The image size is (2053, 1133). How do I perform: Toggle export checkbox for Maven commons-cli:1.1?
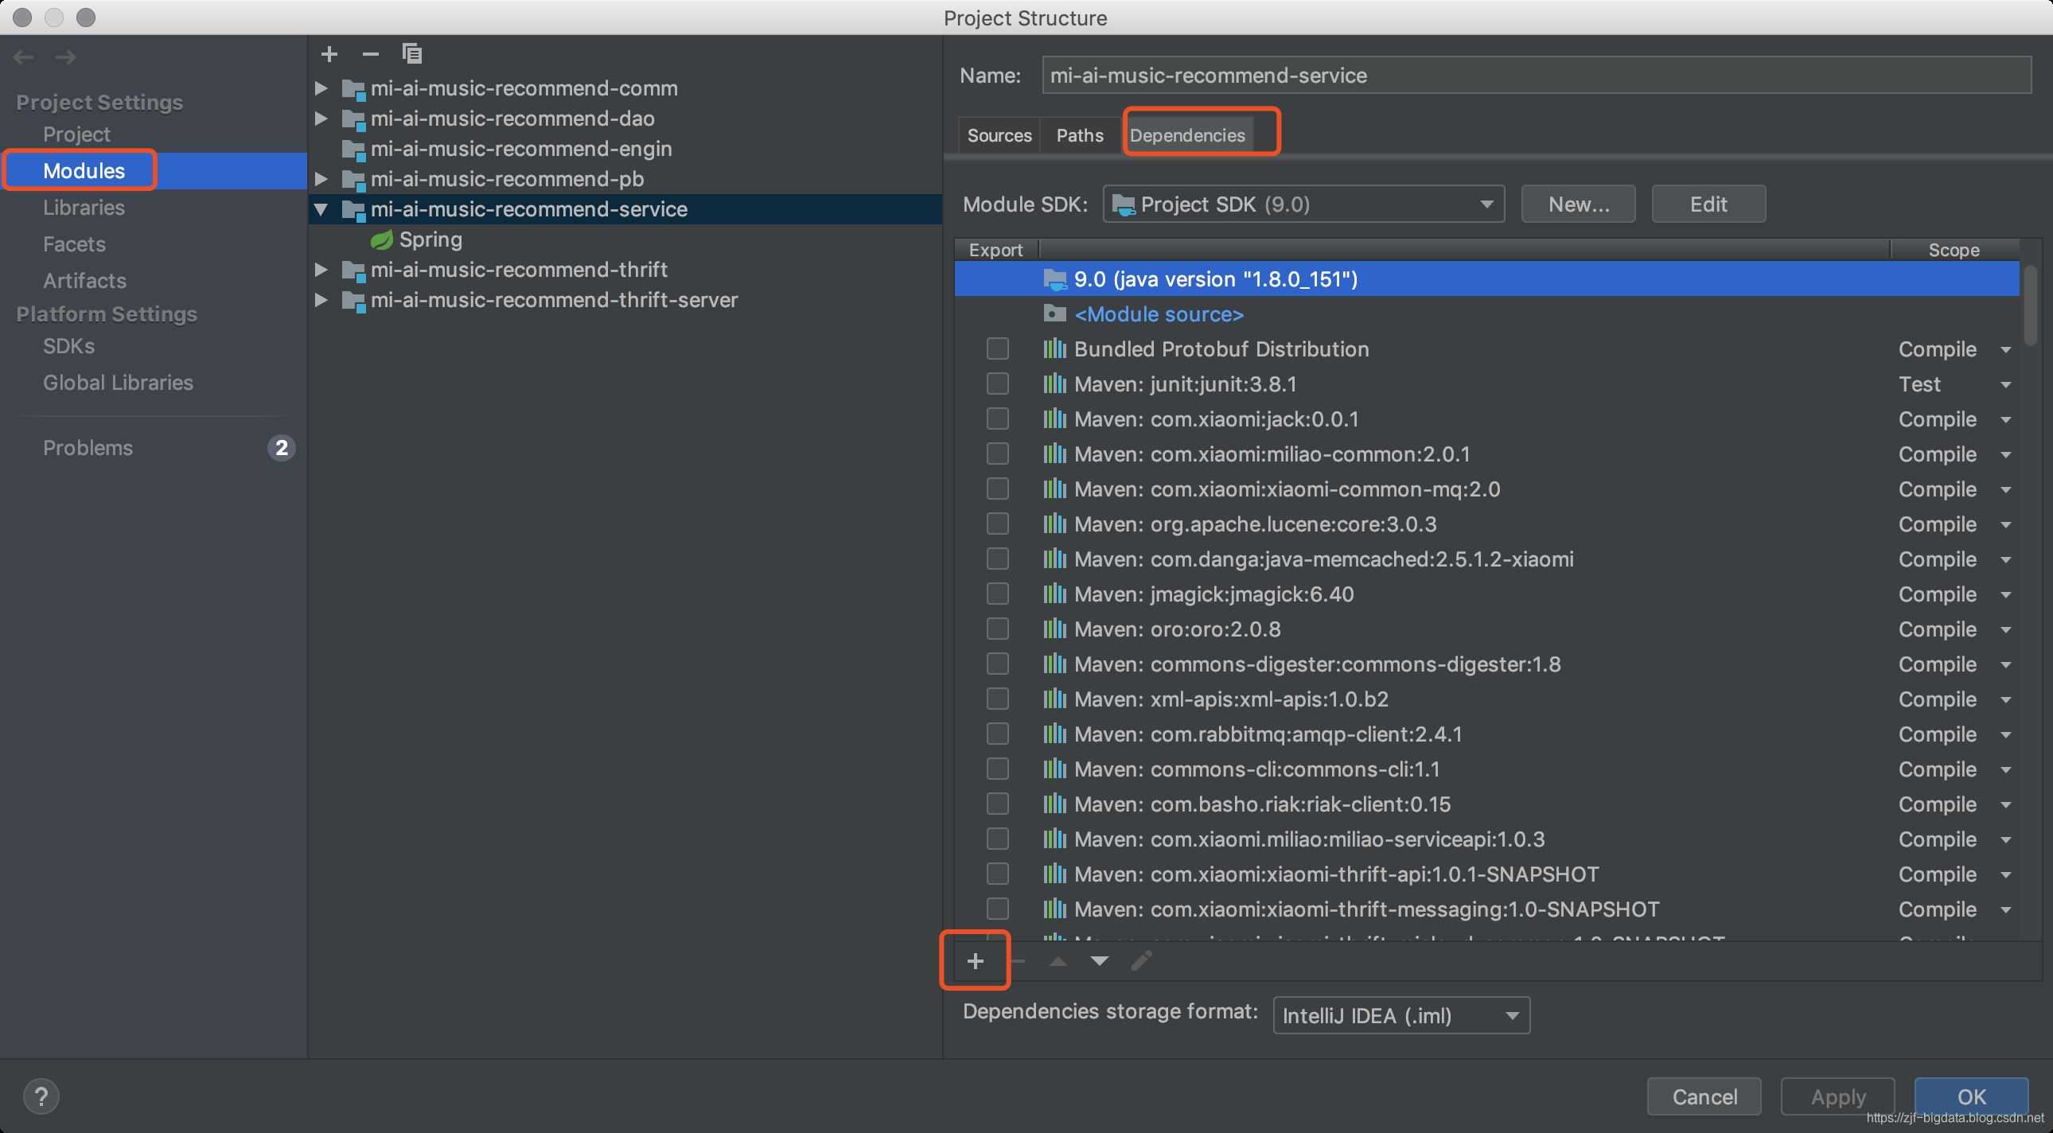[x=995, y=769]
